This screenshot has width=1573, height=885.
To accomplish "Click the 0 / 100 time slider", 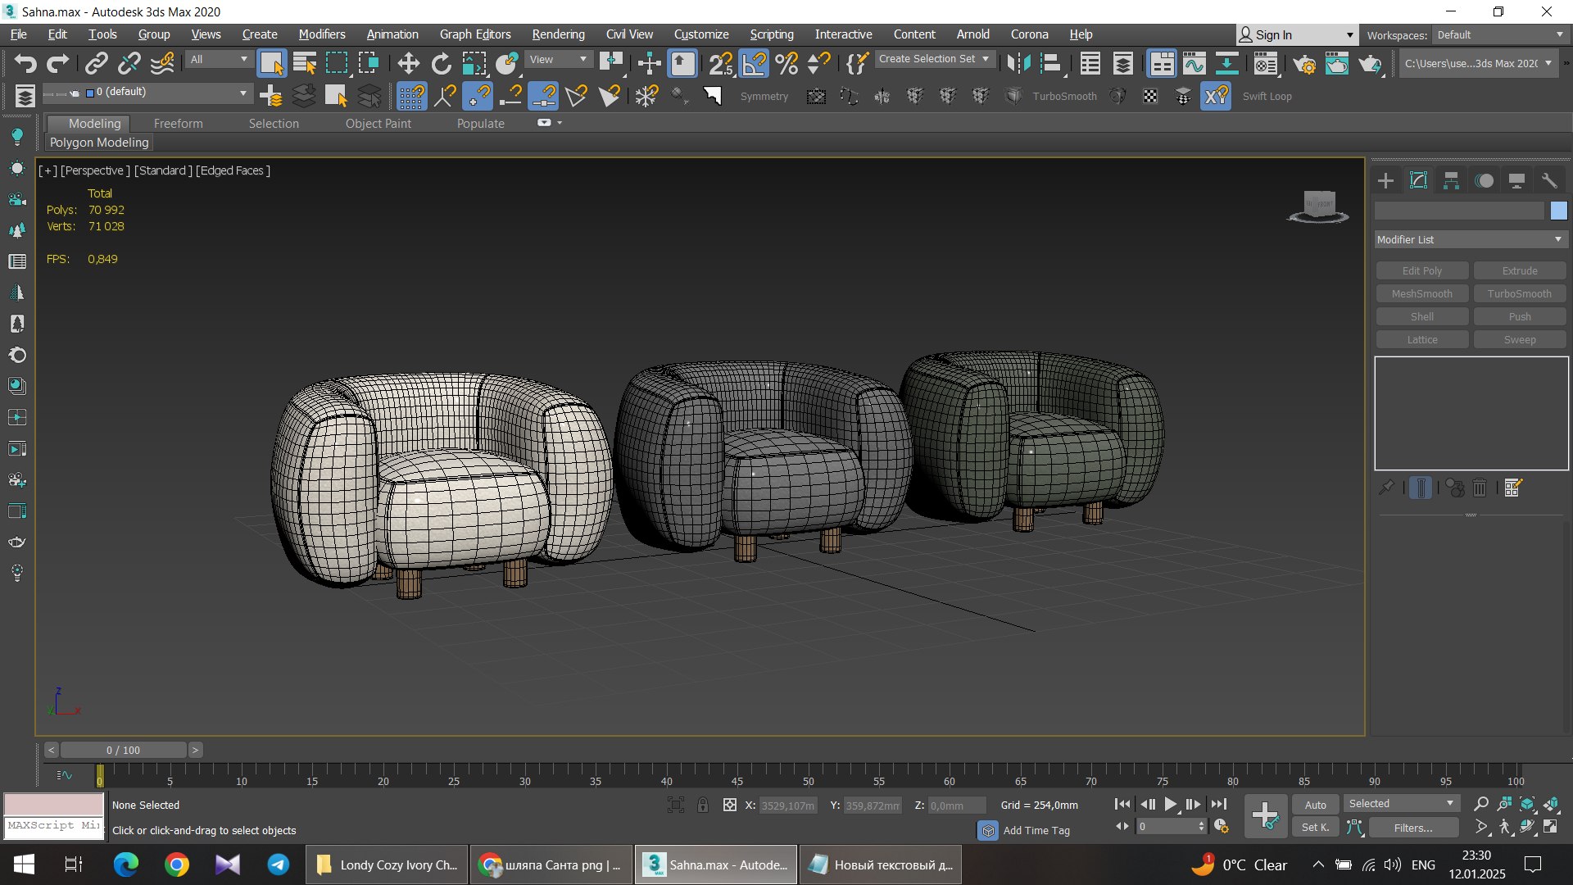I will (x=123, y=750).
